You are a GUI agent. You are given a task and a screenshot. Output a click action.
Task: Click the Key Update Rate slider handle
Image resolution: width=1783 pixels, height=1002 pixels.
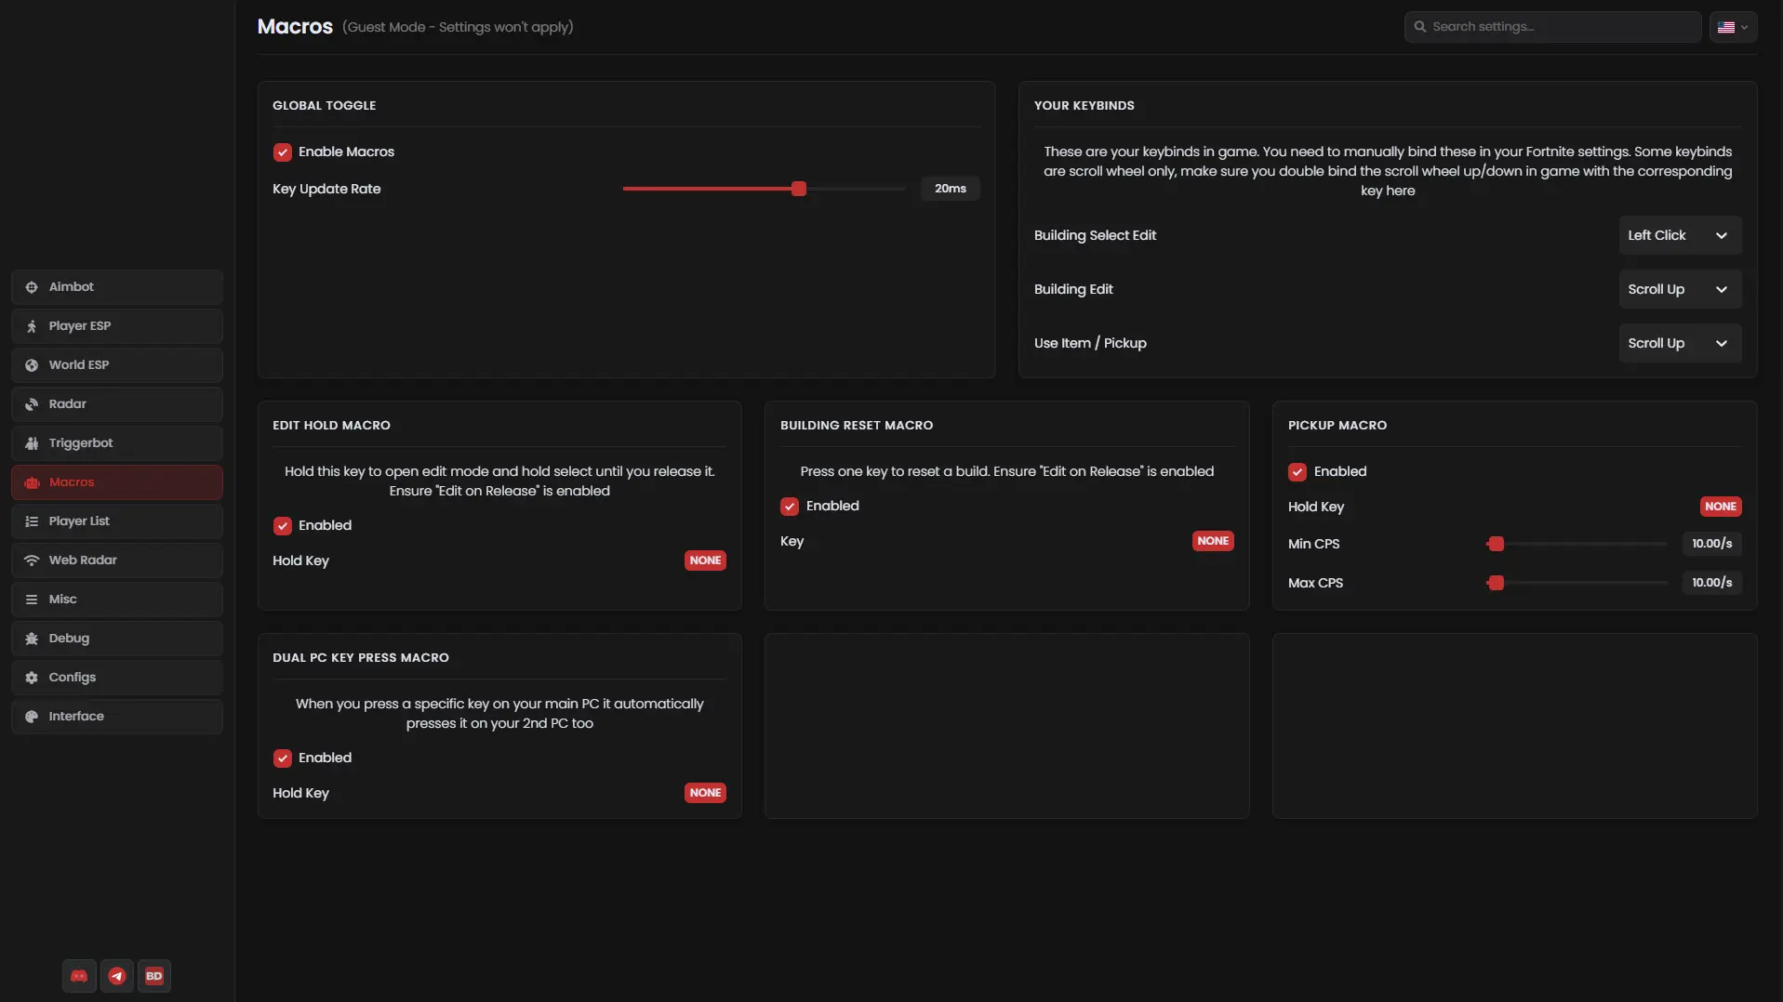pos(799,189)
